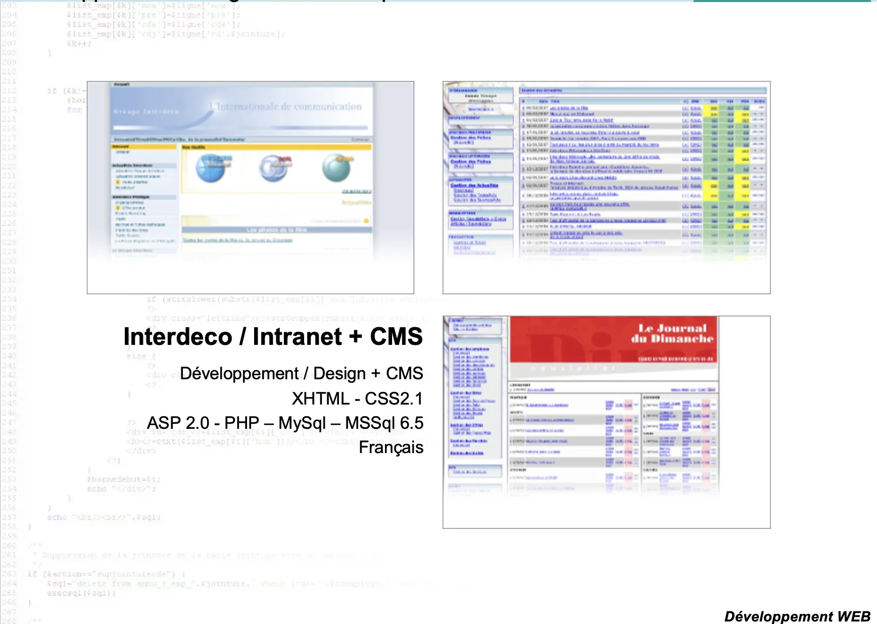
Task: Select the 'ASP 2.0 - PHP – MySql – MSSql 6.5' line
Action: coord(285,423)
